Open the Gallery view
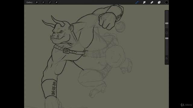Screen dimensions: 193x108 pyautogui.click(x=29, y=2)
